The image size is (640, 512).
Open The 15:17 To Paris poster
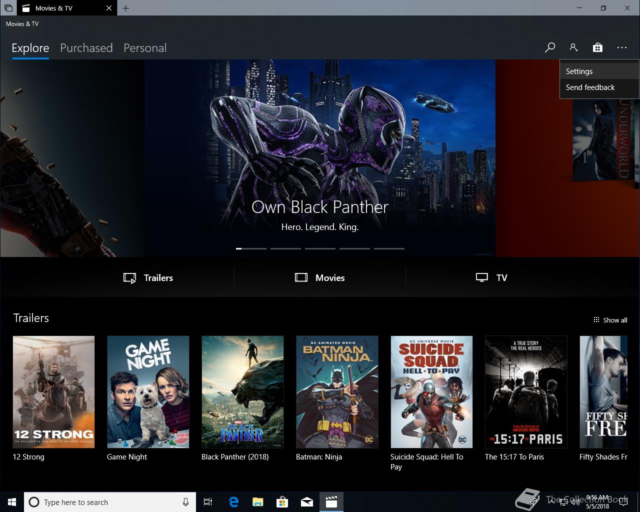click(526, 392)
